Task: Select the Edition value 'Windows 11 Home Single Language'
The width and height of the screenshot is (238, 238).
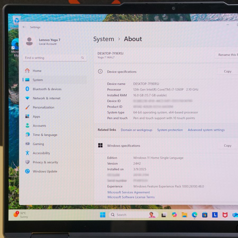Action: (x=158, y=158)
